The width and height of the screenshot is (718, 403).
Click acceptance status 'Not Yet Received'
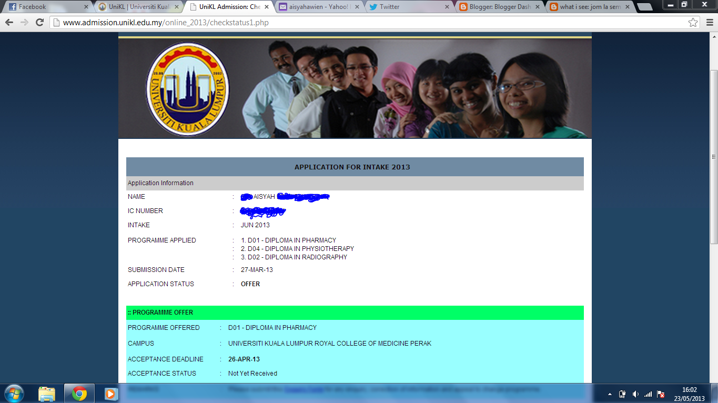point(252,374)
